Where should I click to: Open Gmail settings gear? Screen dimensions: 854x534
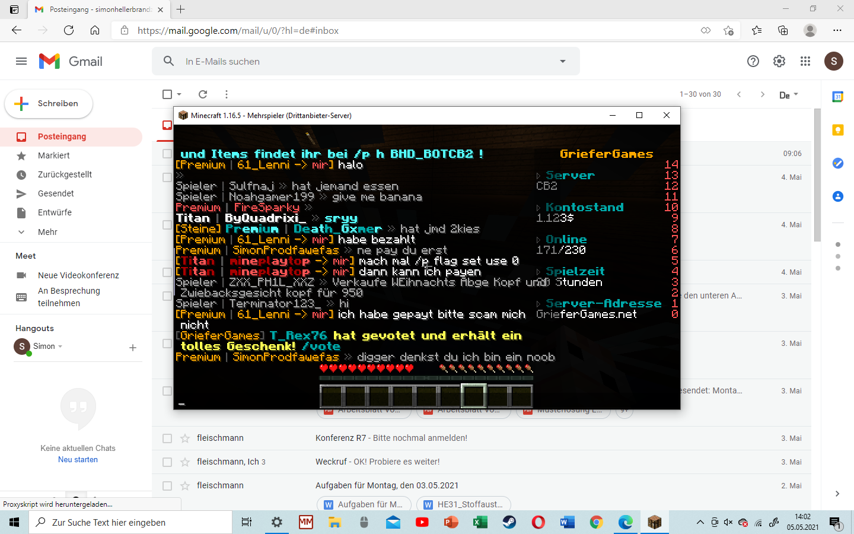tap(779, 61)
